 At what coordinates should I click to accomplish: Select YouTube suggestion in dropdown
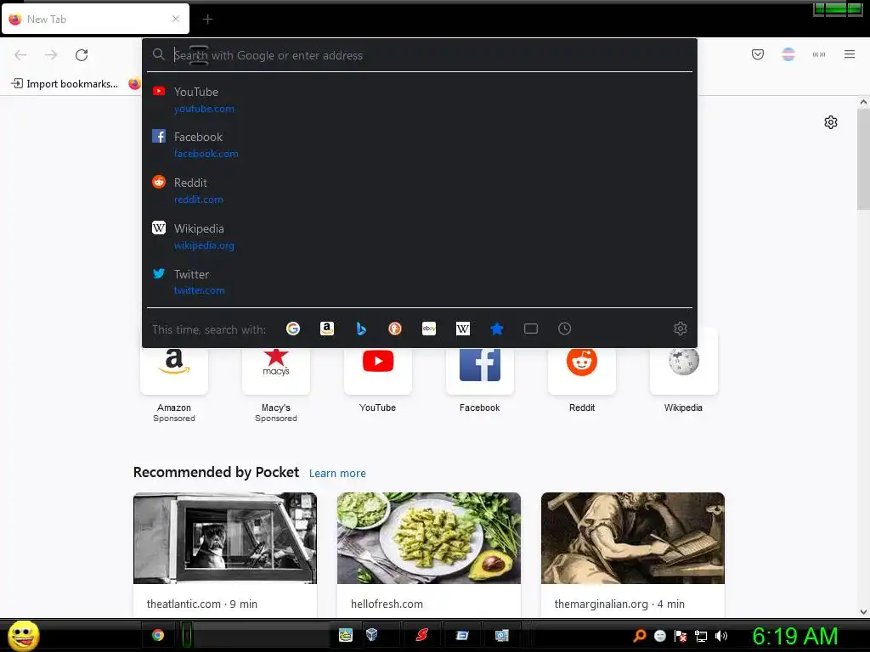point(420,100)
